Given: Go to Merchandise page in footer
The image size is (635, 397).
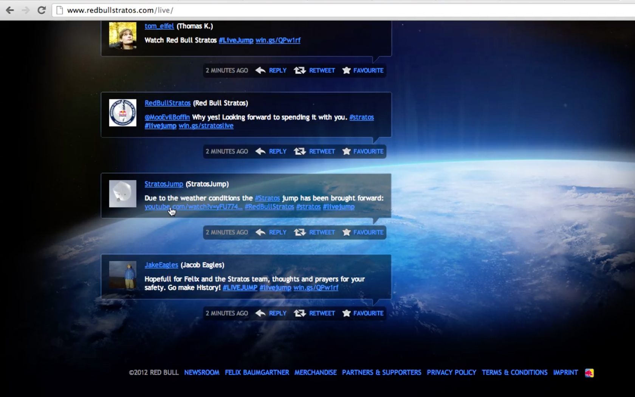Looking at the screenshot, I should pyautogui.click(x=315, y=372).
